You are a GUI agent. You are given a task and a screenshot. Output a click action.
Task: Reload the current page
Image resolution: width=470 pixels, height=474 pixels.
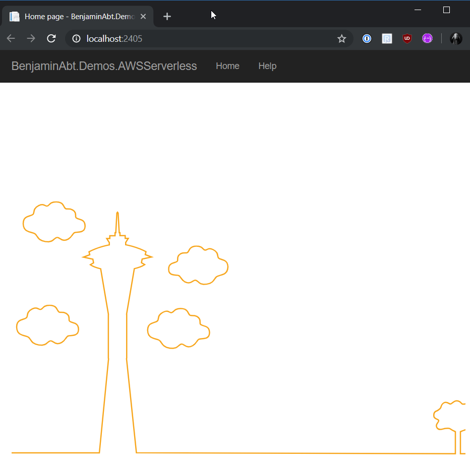(x=51, y=38)
